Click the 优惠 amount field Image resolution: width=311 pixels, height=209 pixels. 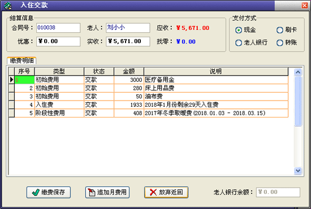click(58, 42)
